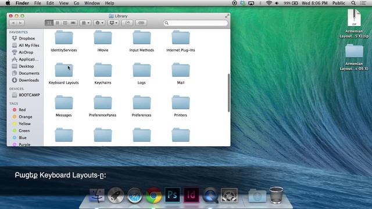Image resolution: width=372 pixels, height=209 pixels.
Task: Open the Apple menu
Action: 8,3
